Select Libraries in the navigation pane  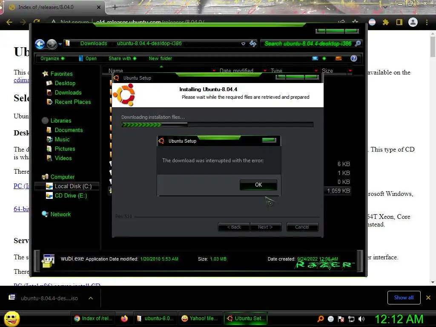coord(61,120)
